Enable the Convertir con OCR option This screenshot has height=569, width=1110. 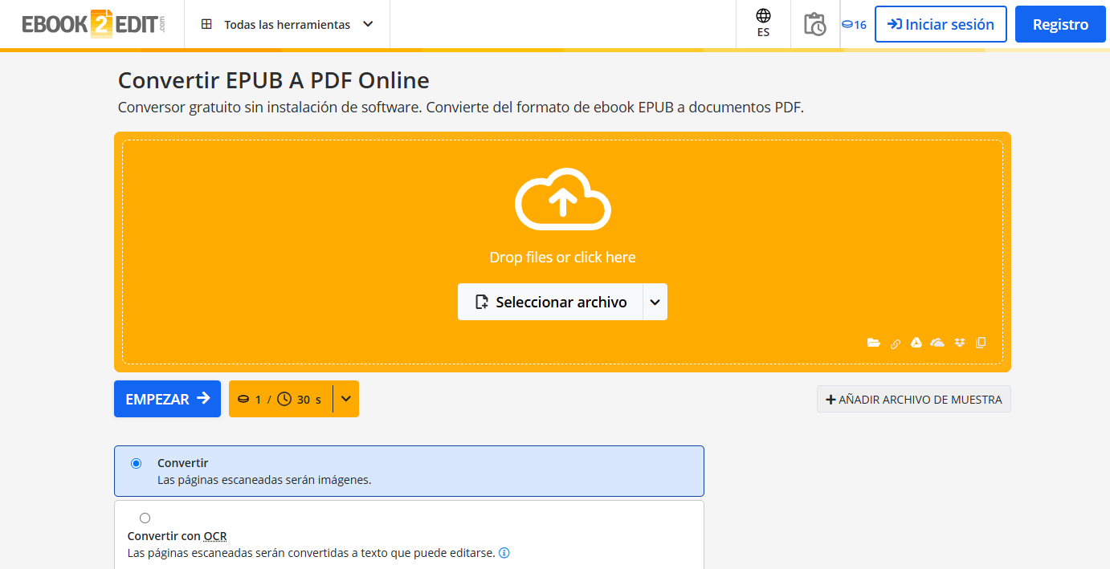coord(145,518)
